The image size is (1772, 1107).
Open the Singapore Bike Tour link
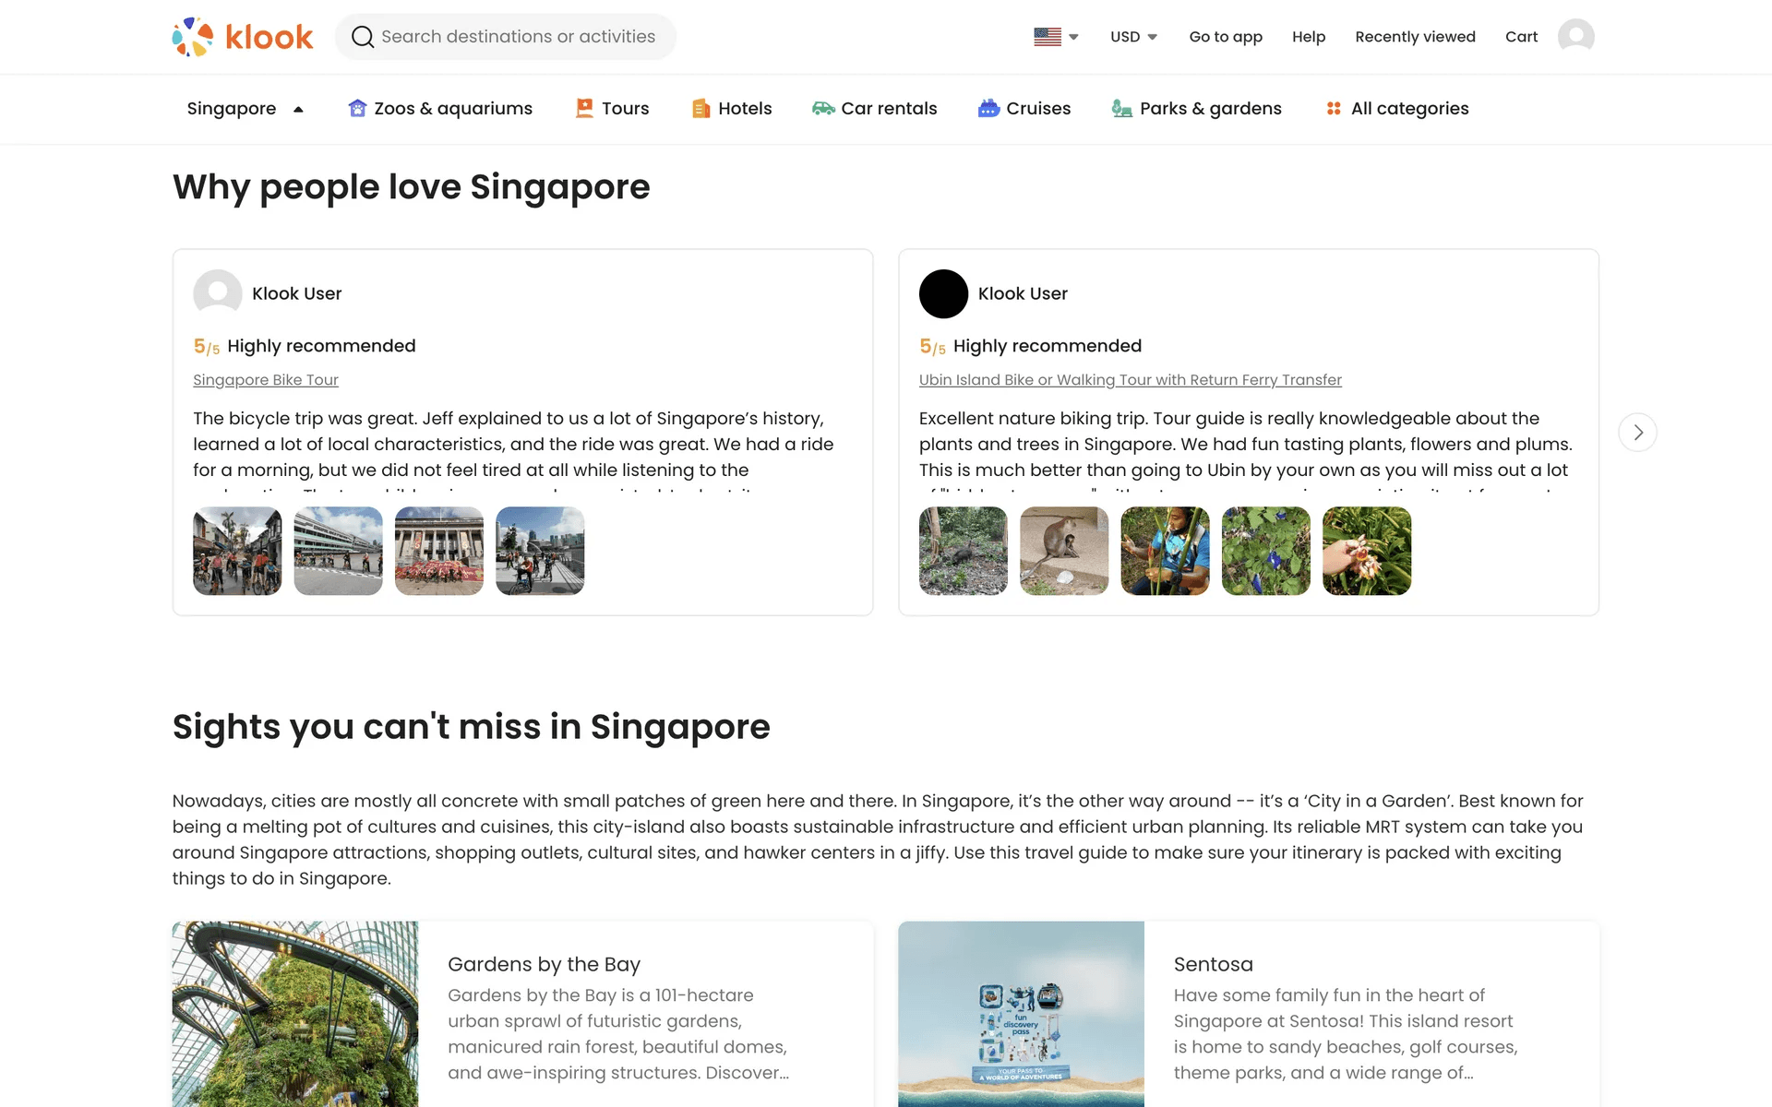pos(266,380)
